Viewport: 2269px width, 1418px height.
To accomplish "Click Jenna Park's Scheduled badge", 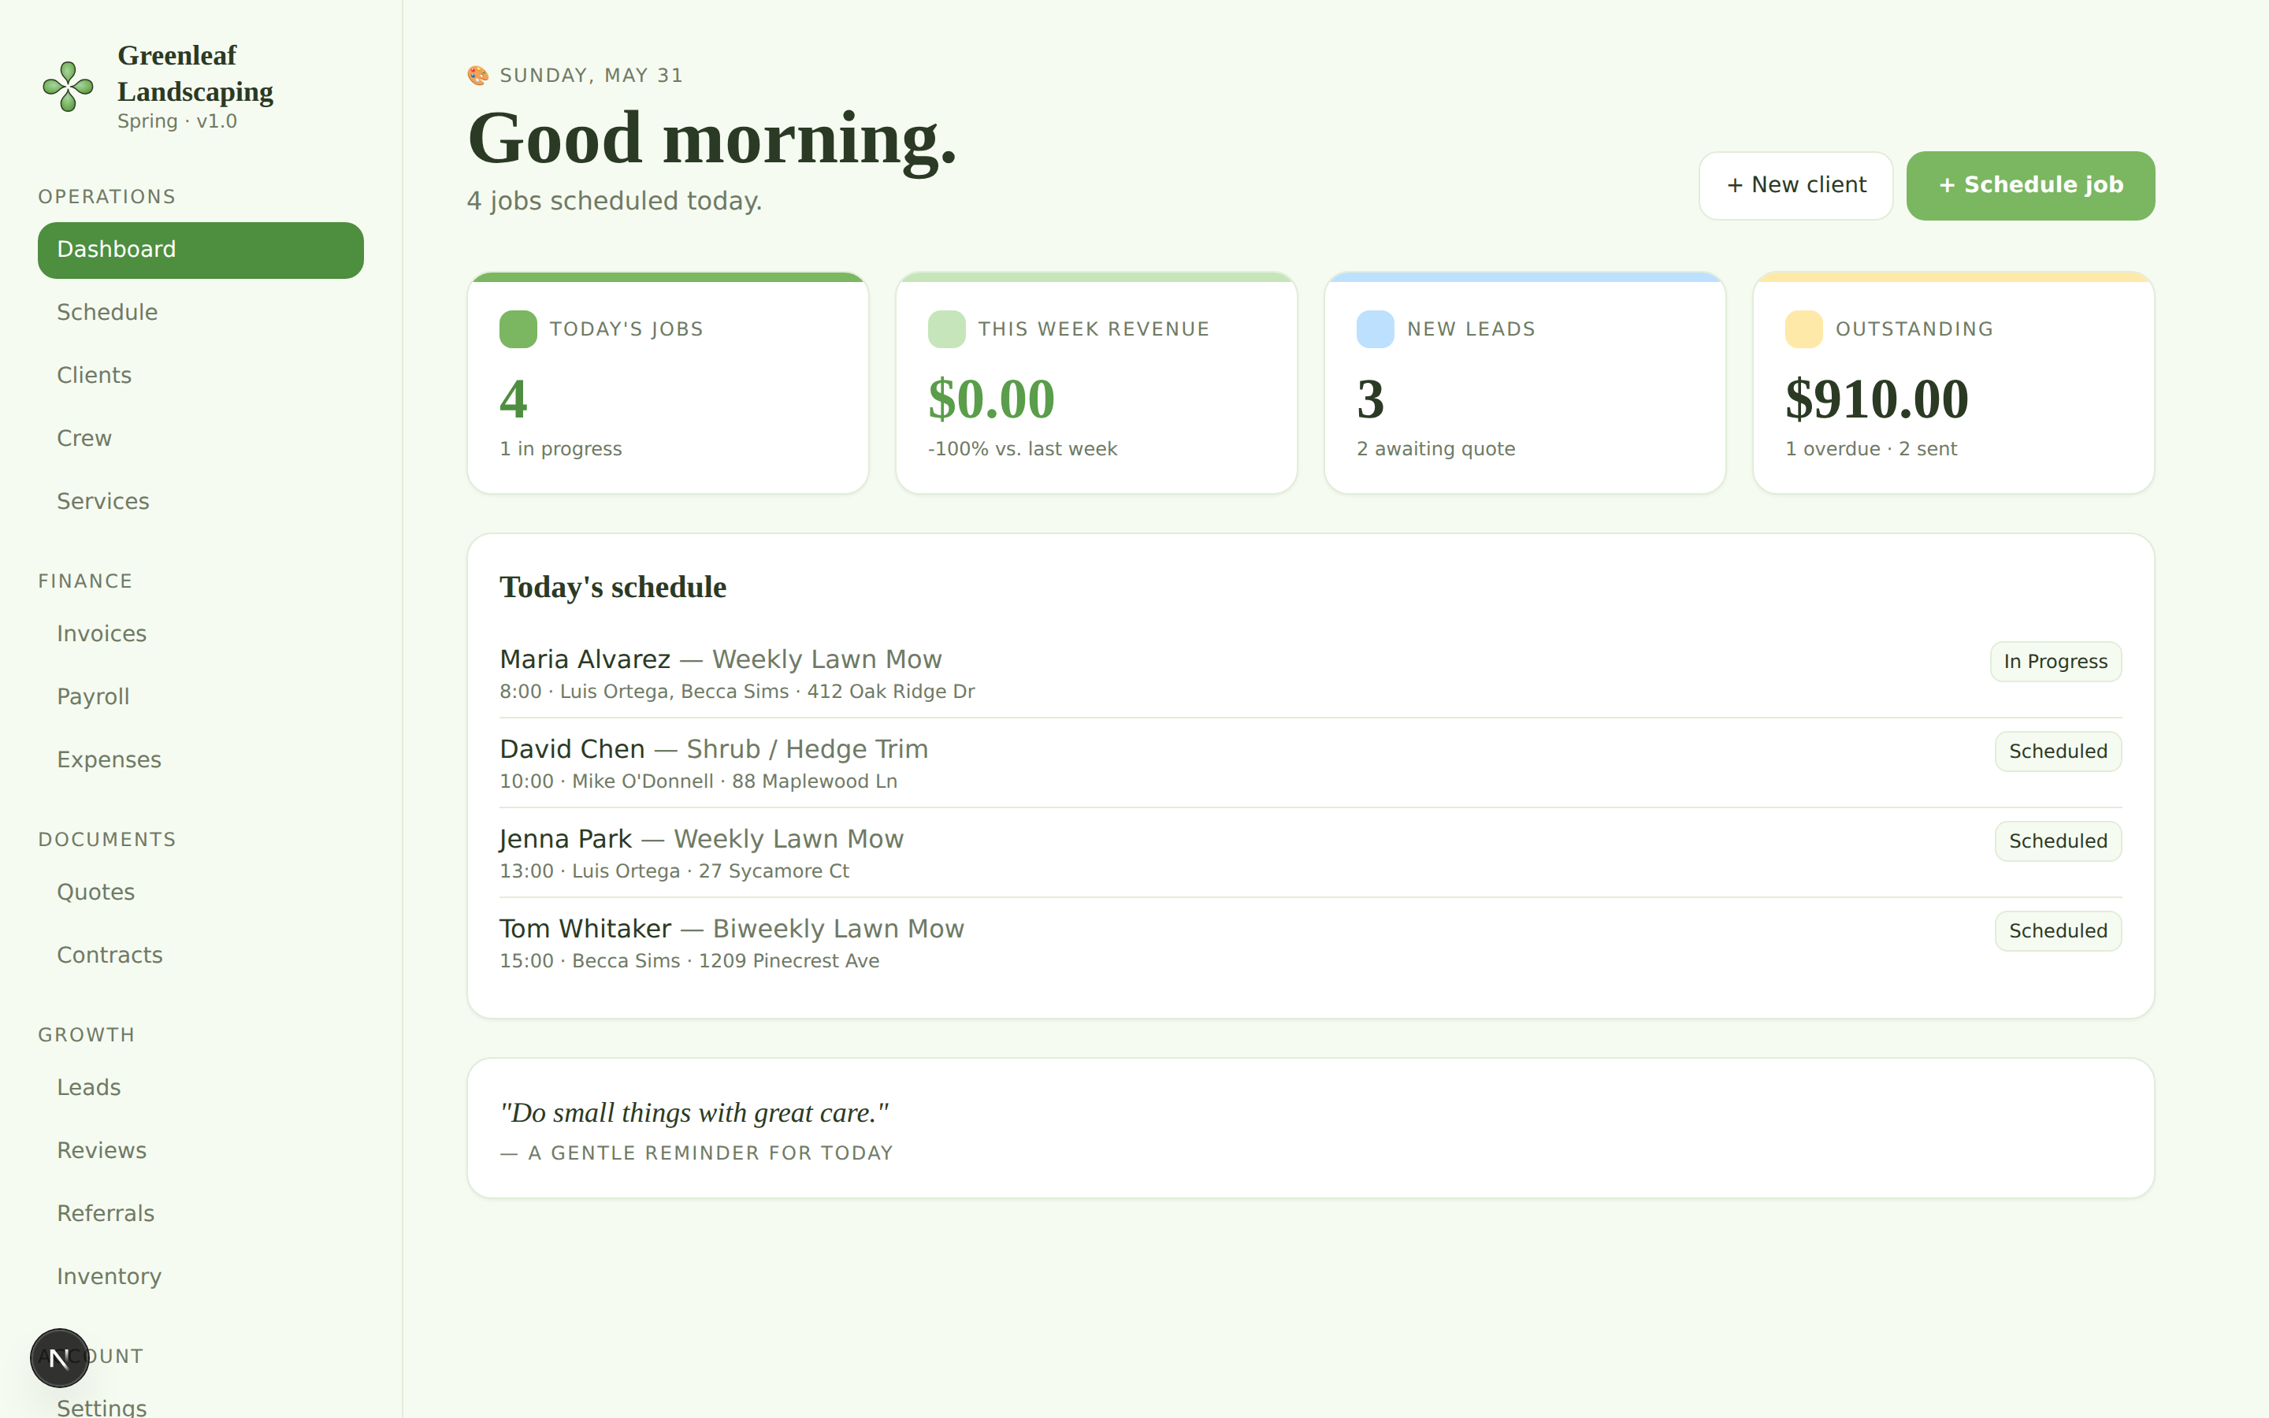I will click(2057, 842).
